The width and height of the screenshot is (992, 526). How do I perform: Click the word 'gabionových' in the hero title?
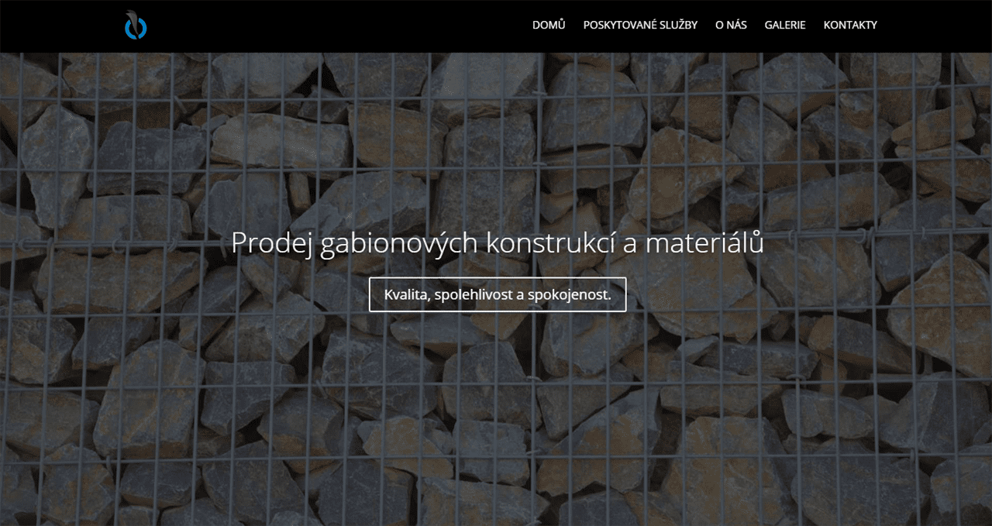click(398, 243)
